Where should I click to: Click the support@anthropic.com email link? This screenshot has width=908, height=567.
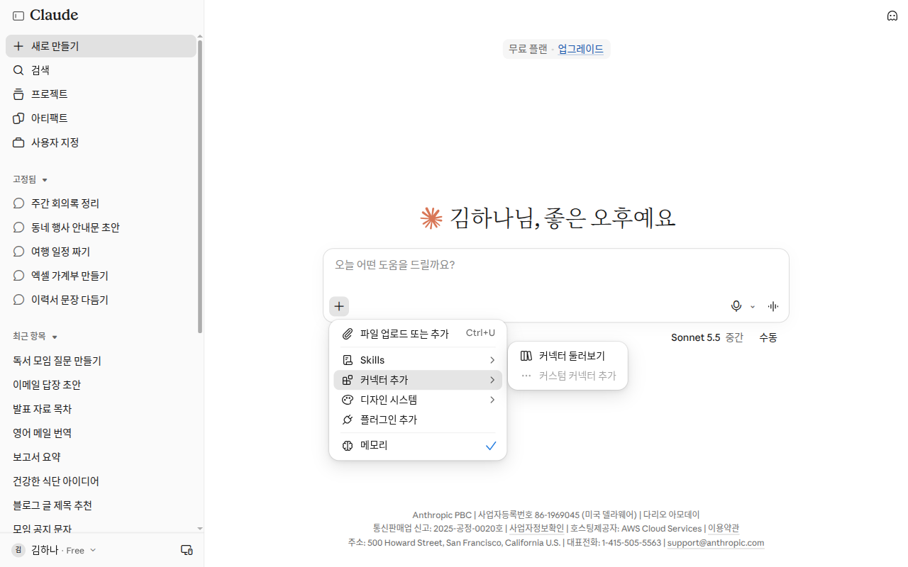pyautogui.click(x=716, y=543)
